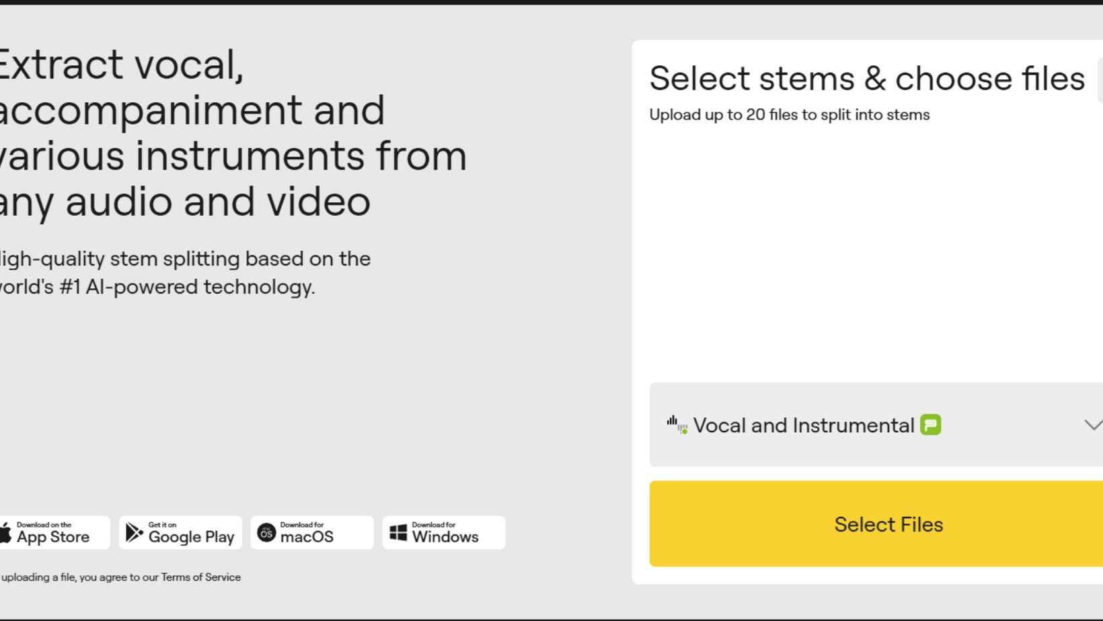Click the Select stems & choose files heading
This screenshot has width=1103, height=621.
point(867,78)
